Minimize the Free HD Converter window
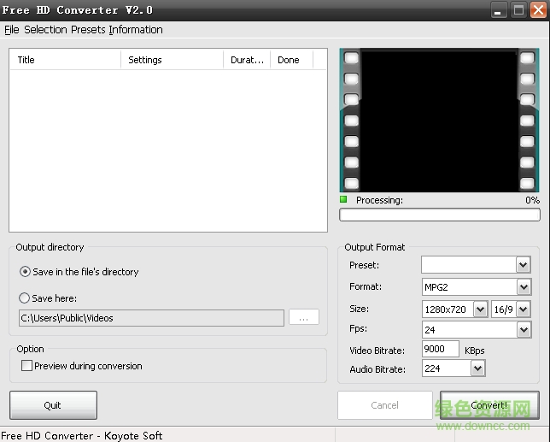The height and width of the screenshot is (442, 550). tap(498, 9)
